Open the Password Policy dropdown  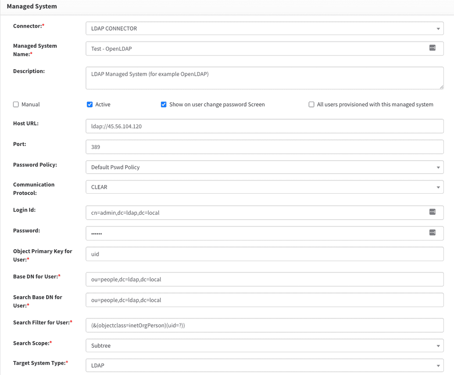coord(439,167)
